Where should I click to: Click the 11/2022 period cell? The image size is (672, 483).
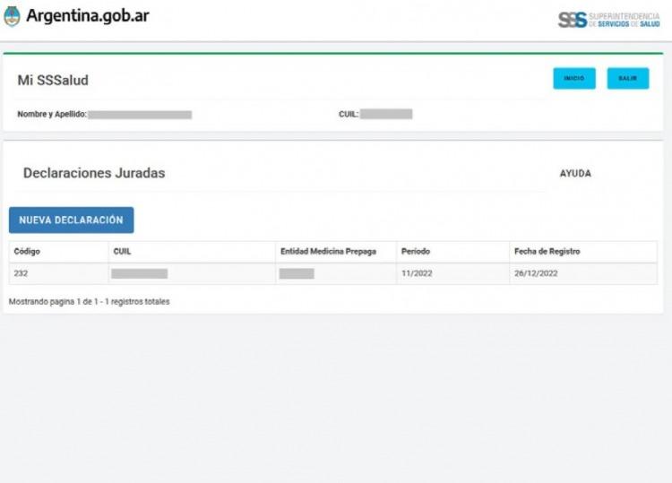[417, 273]
